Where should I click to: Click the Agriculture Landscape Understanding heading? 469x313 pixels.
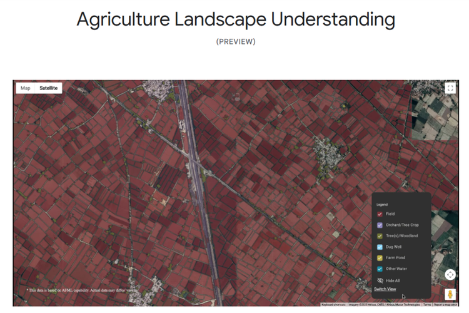click(x=236, y=19)
